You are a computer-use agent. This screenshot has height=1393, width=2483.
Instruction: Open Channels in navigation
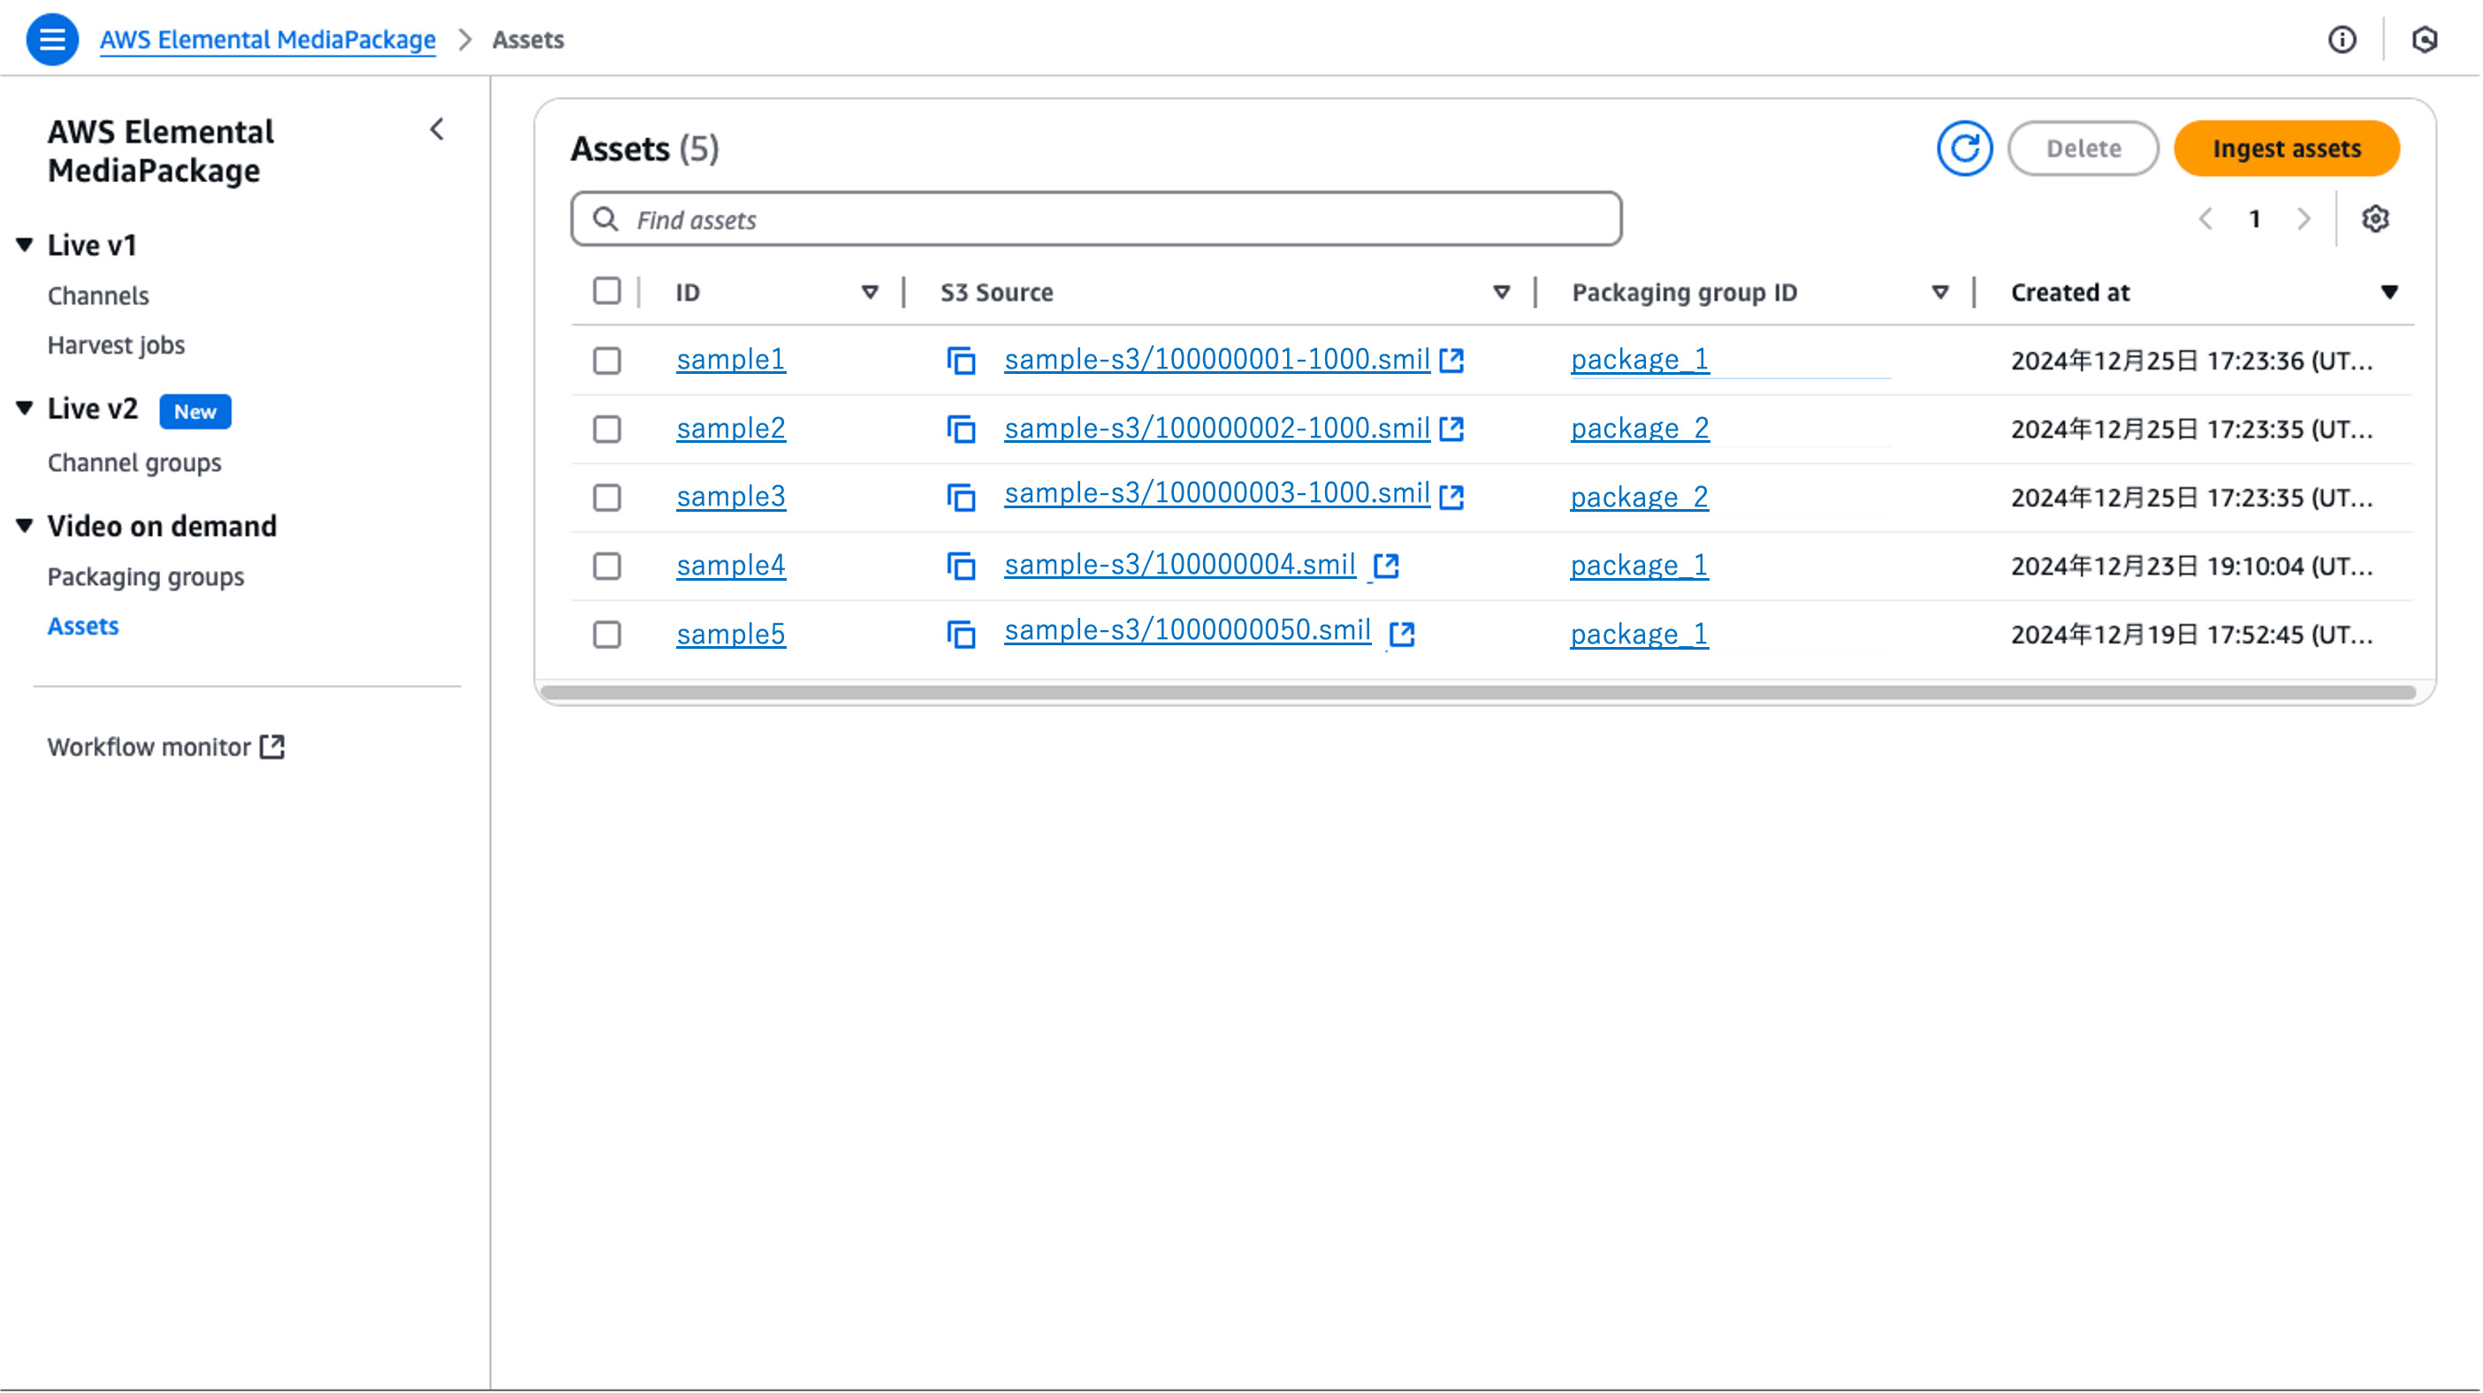coord(98,296)
